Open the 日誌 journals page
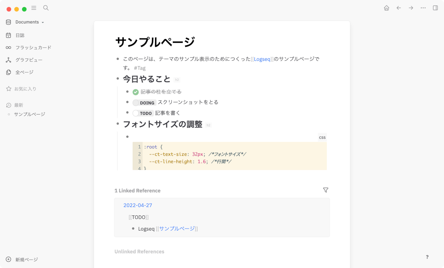The height and width of the screenshot is (268, 444). (x=20, y=35)
